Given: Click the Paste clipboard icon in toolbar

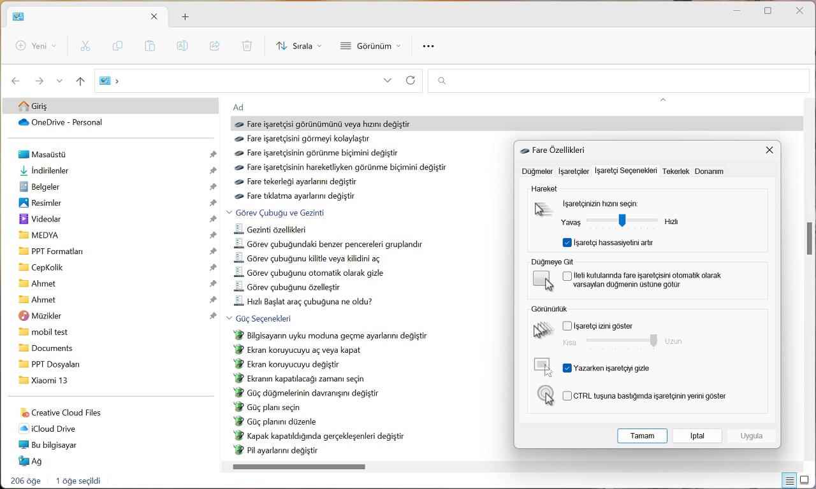Looking at the screenshot, I should pos(150,46).
